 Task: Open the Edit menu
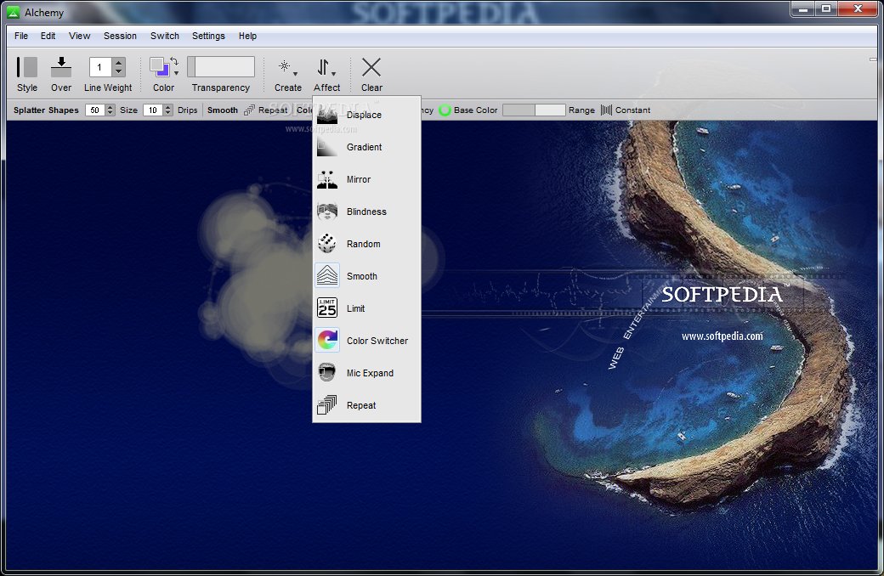(x=48, y=36)
